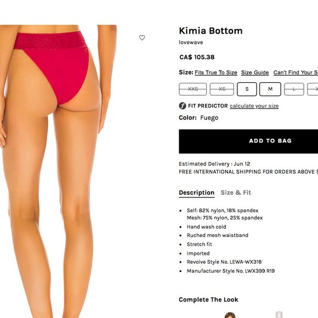Open the Fits True To Size link
The height and width of the screenshot is (318, 318).
(216, 72)
